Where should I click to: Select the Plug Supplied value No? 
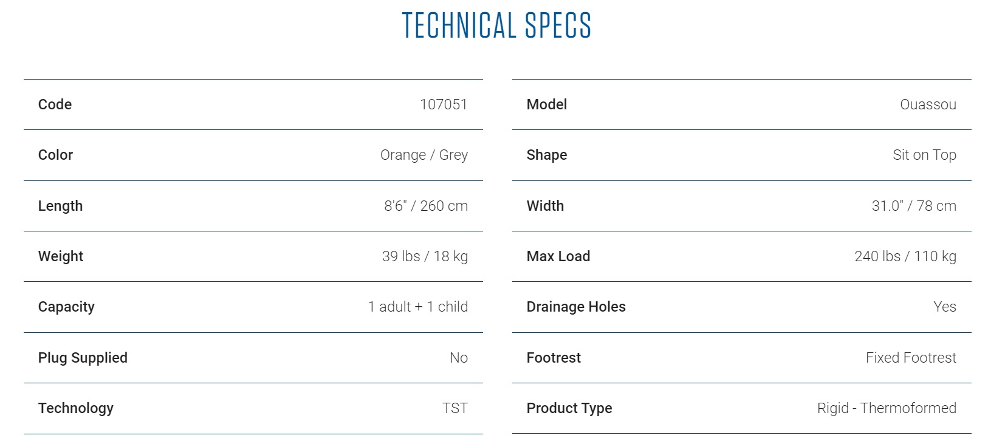tap(458, 358)
